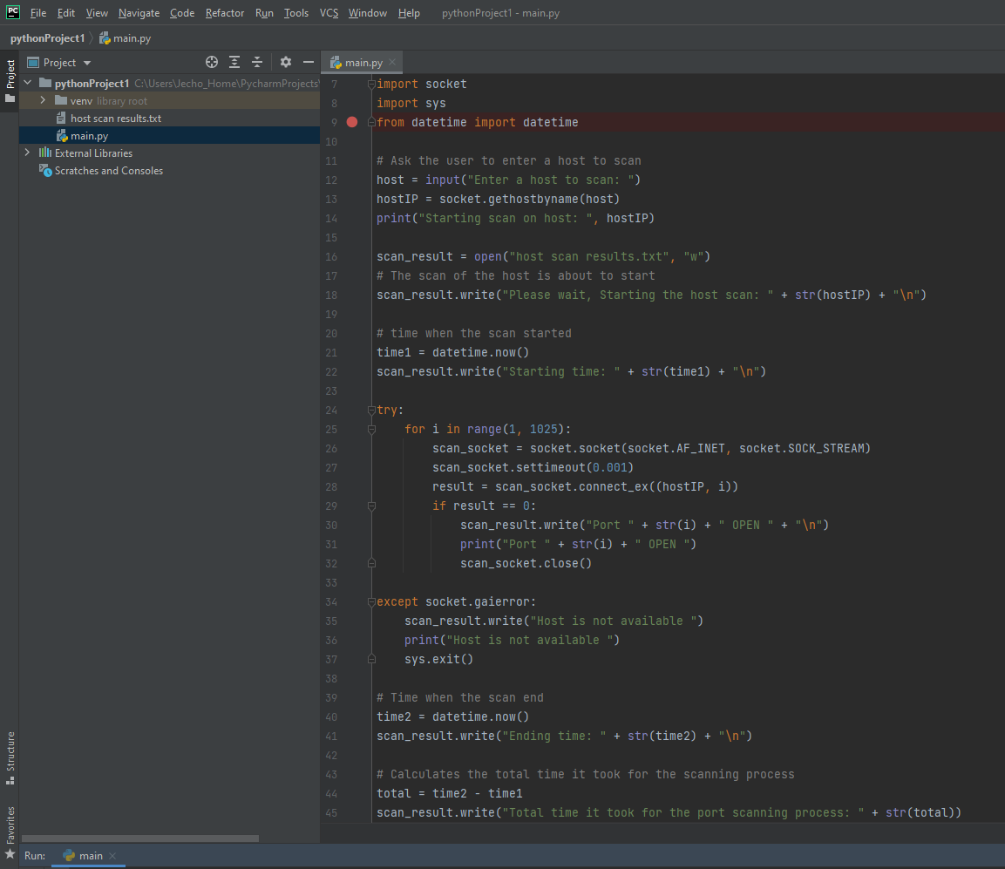Click the Favorites star icon
Viewport: 1005px width, 869px height.
pos(10,853)
